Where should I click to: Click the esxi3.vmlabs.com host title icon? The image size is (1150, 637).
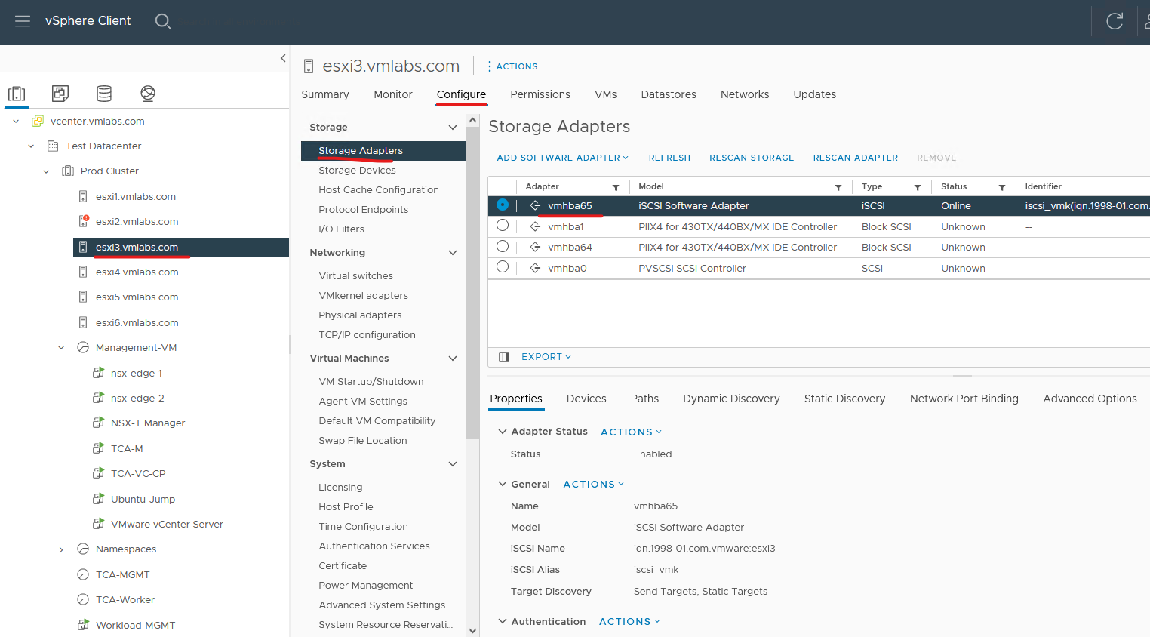tap(309, 66)
